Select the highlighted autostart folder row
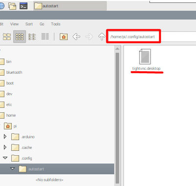Image resolution: width=196 pixels, height=186 pixels. [57, 169]
